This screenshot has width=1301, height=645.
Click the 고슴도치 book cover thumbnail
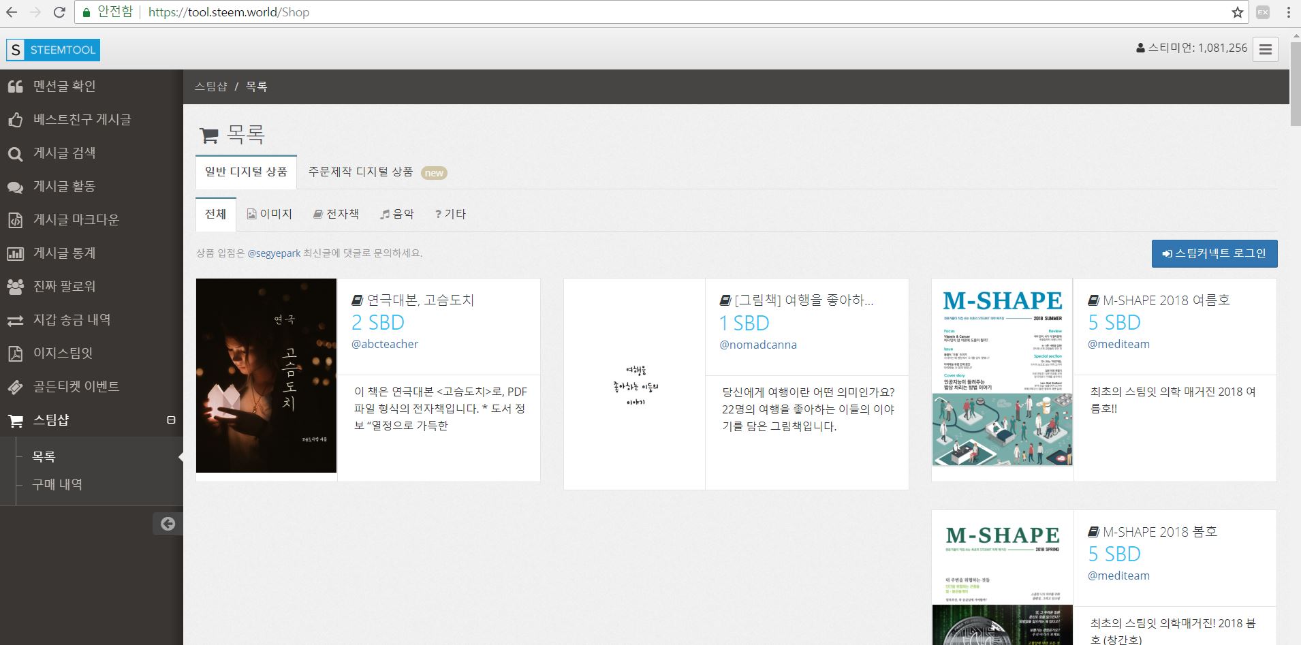pyautogui.click(x=266, y=375)
